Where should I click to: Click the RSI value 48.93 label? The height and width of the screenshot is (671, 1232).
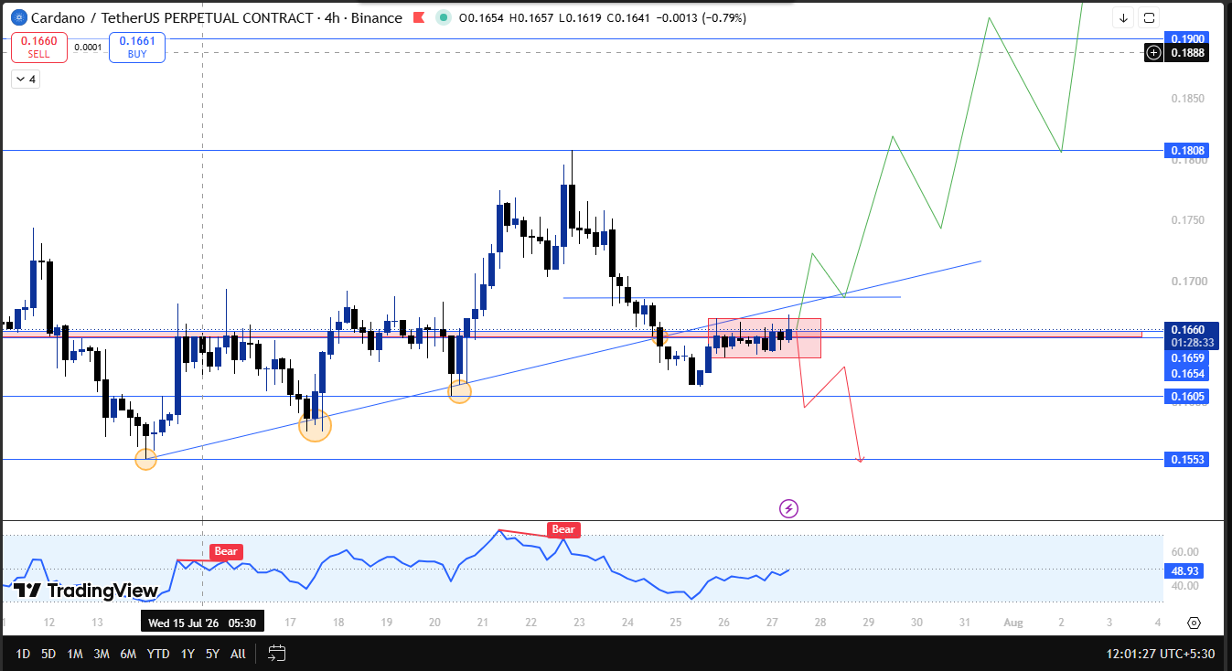1188,570
